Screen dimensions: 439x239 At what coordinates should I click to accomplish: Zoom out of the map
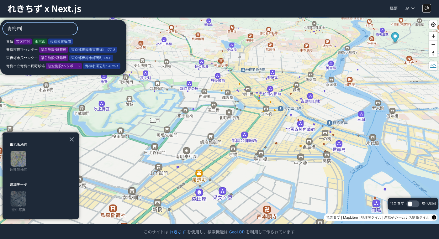[433, 45]
